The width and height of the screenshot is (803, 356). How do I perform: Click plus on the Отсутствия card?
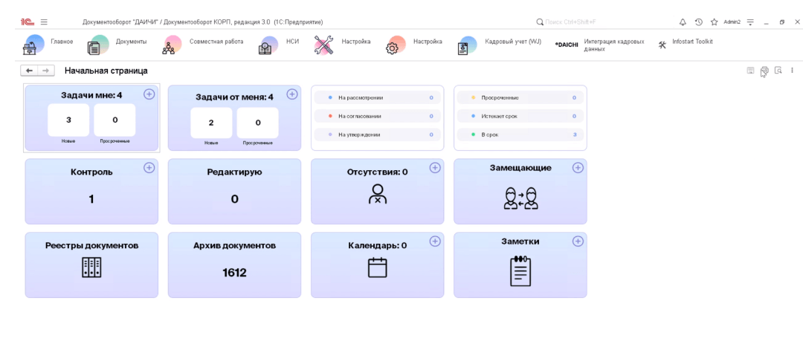pos(435,167)
